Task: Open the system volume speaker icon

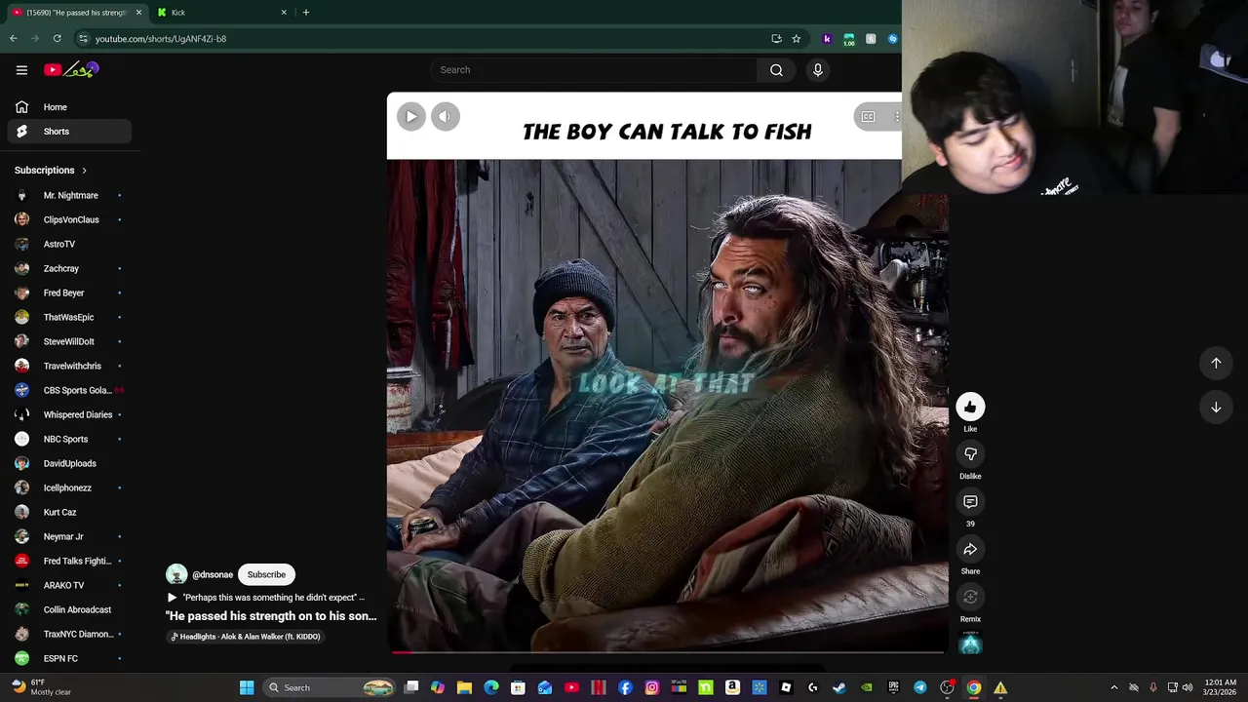Action: [1188, 687]
